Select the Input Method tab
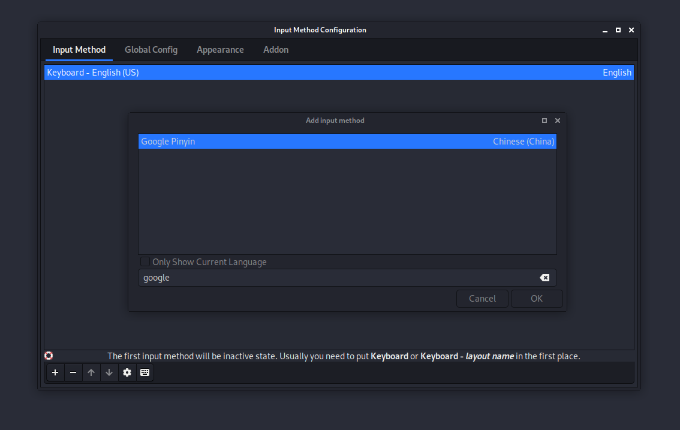Screen dimensions: 680x430 tap(79, 50)
